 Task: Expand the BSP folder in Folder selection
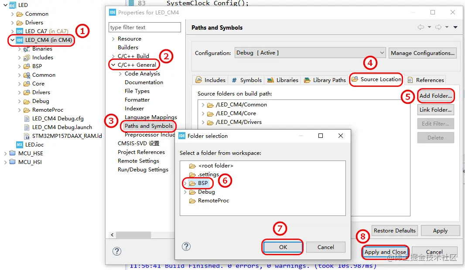(185, 183)
